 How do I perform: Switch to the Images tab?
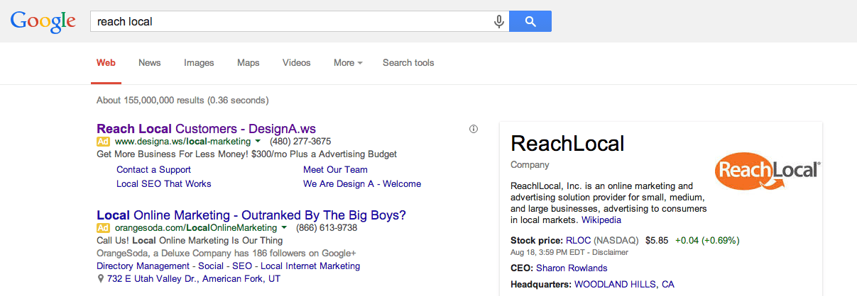click(199, 63)
